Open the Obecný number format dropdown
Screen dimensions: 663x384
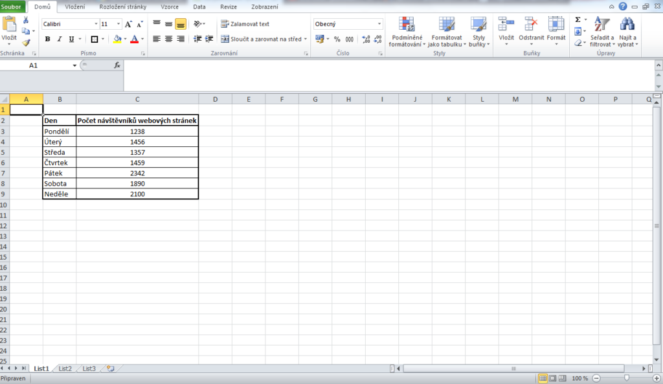[379, 24]
